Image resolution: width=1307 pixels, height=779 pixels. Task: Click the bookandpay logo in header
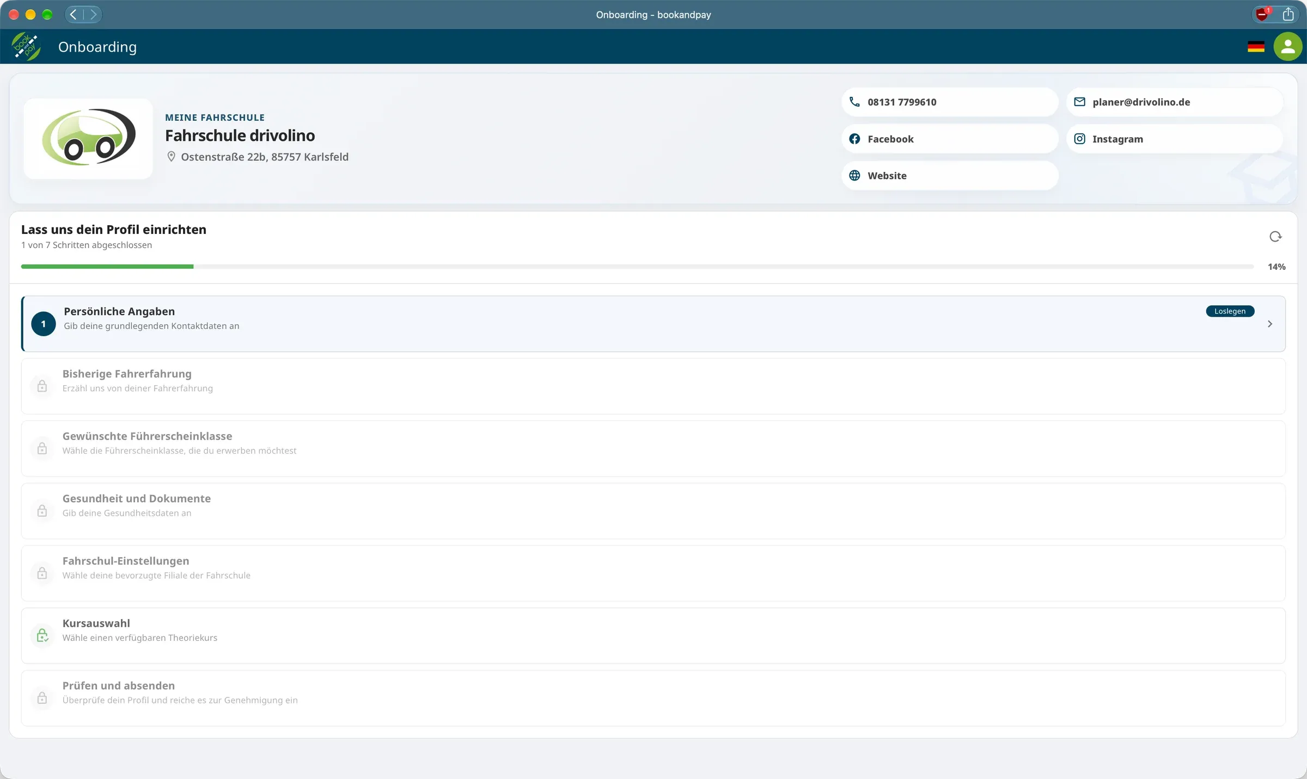[x=26, y=47]
